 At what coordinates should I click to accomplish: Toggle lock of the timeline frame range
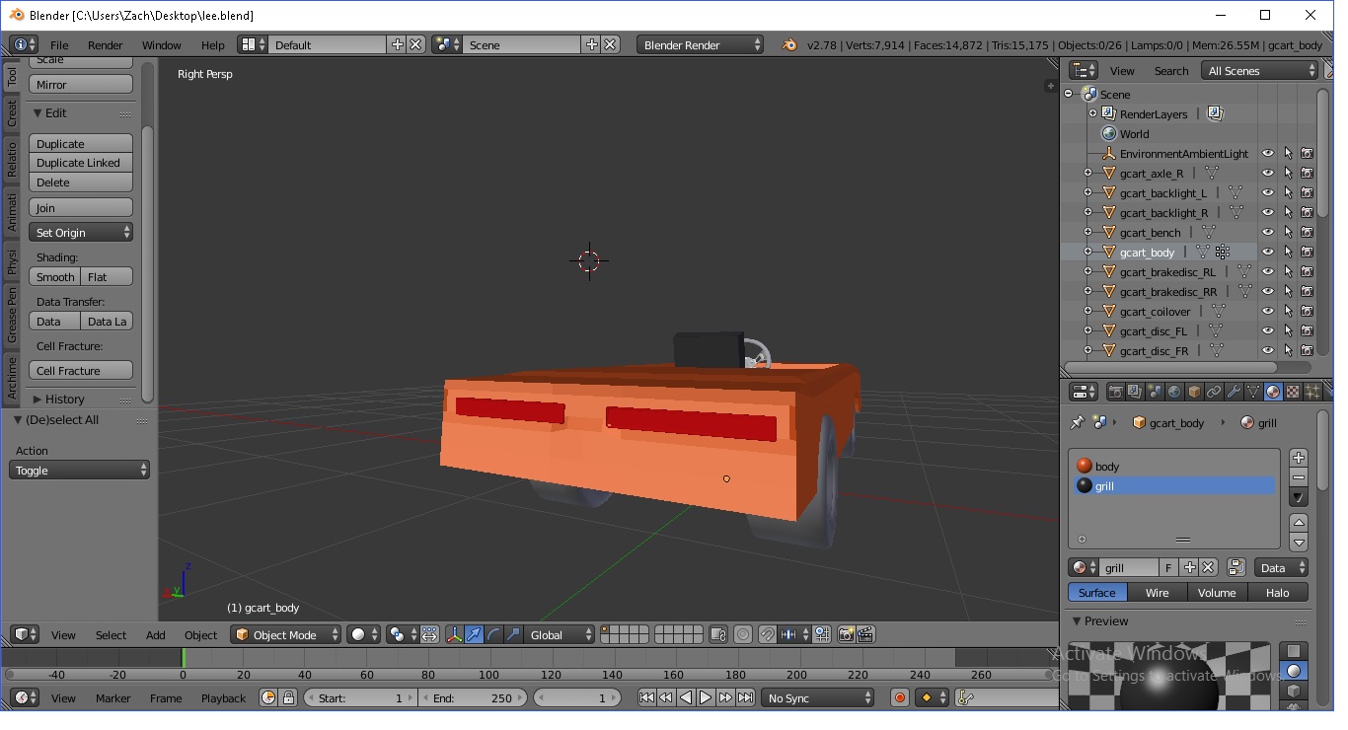(x=288, y=697)
